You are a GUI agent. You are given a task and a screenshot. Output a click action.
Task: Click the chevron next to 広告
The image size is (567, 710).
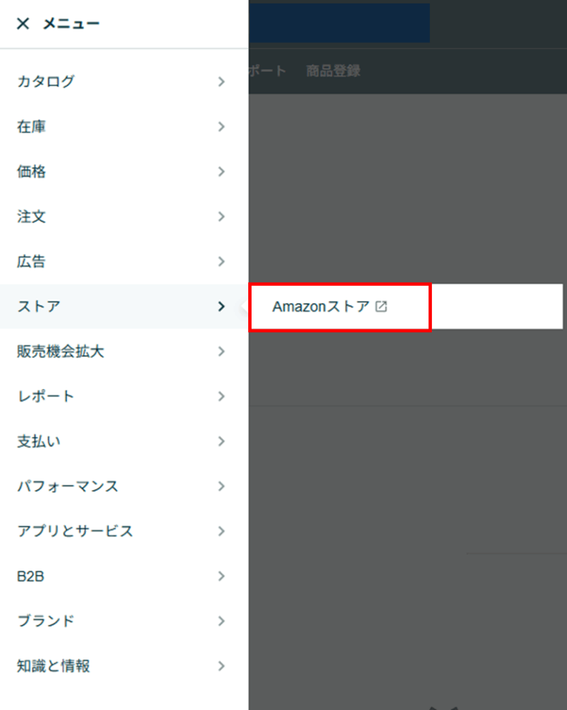click(221, 261)
